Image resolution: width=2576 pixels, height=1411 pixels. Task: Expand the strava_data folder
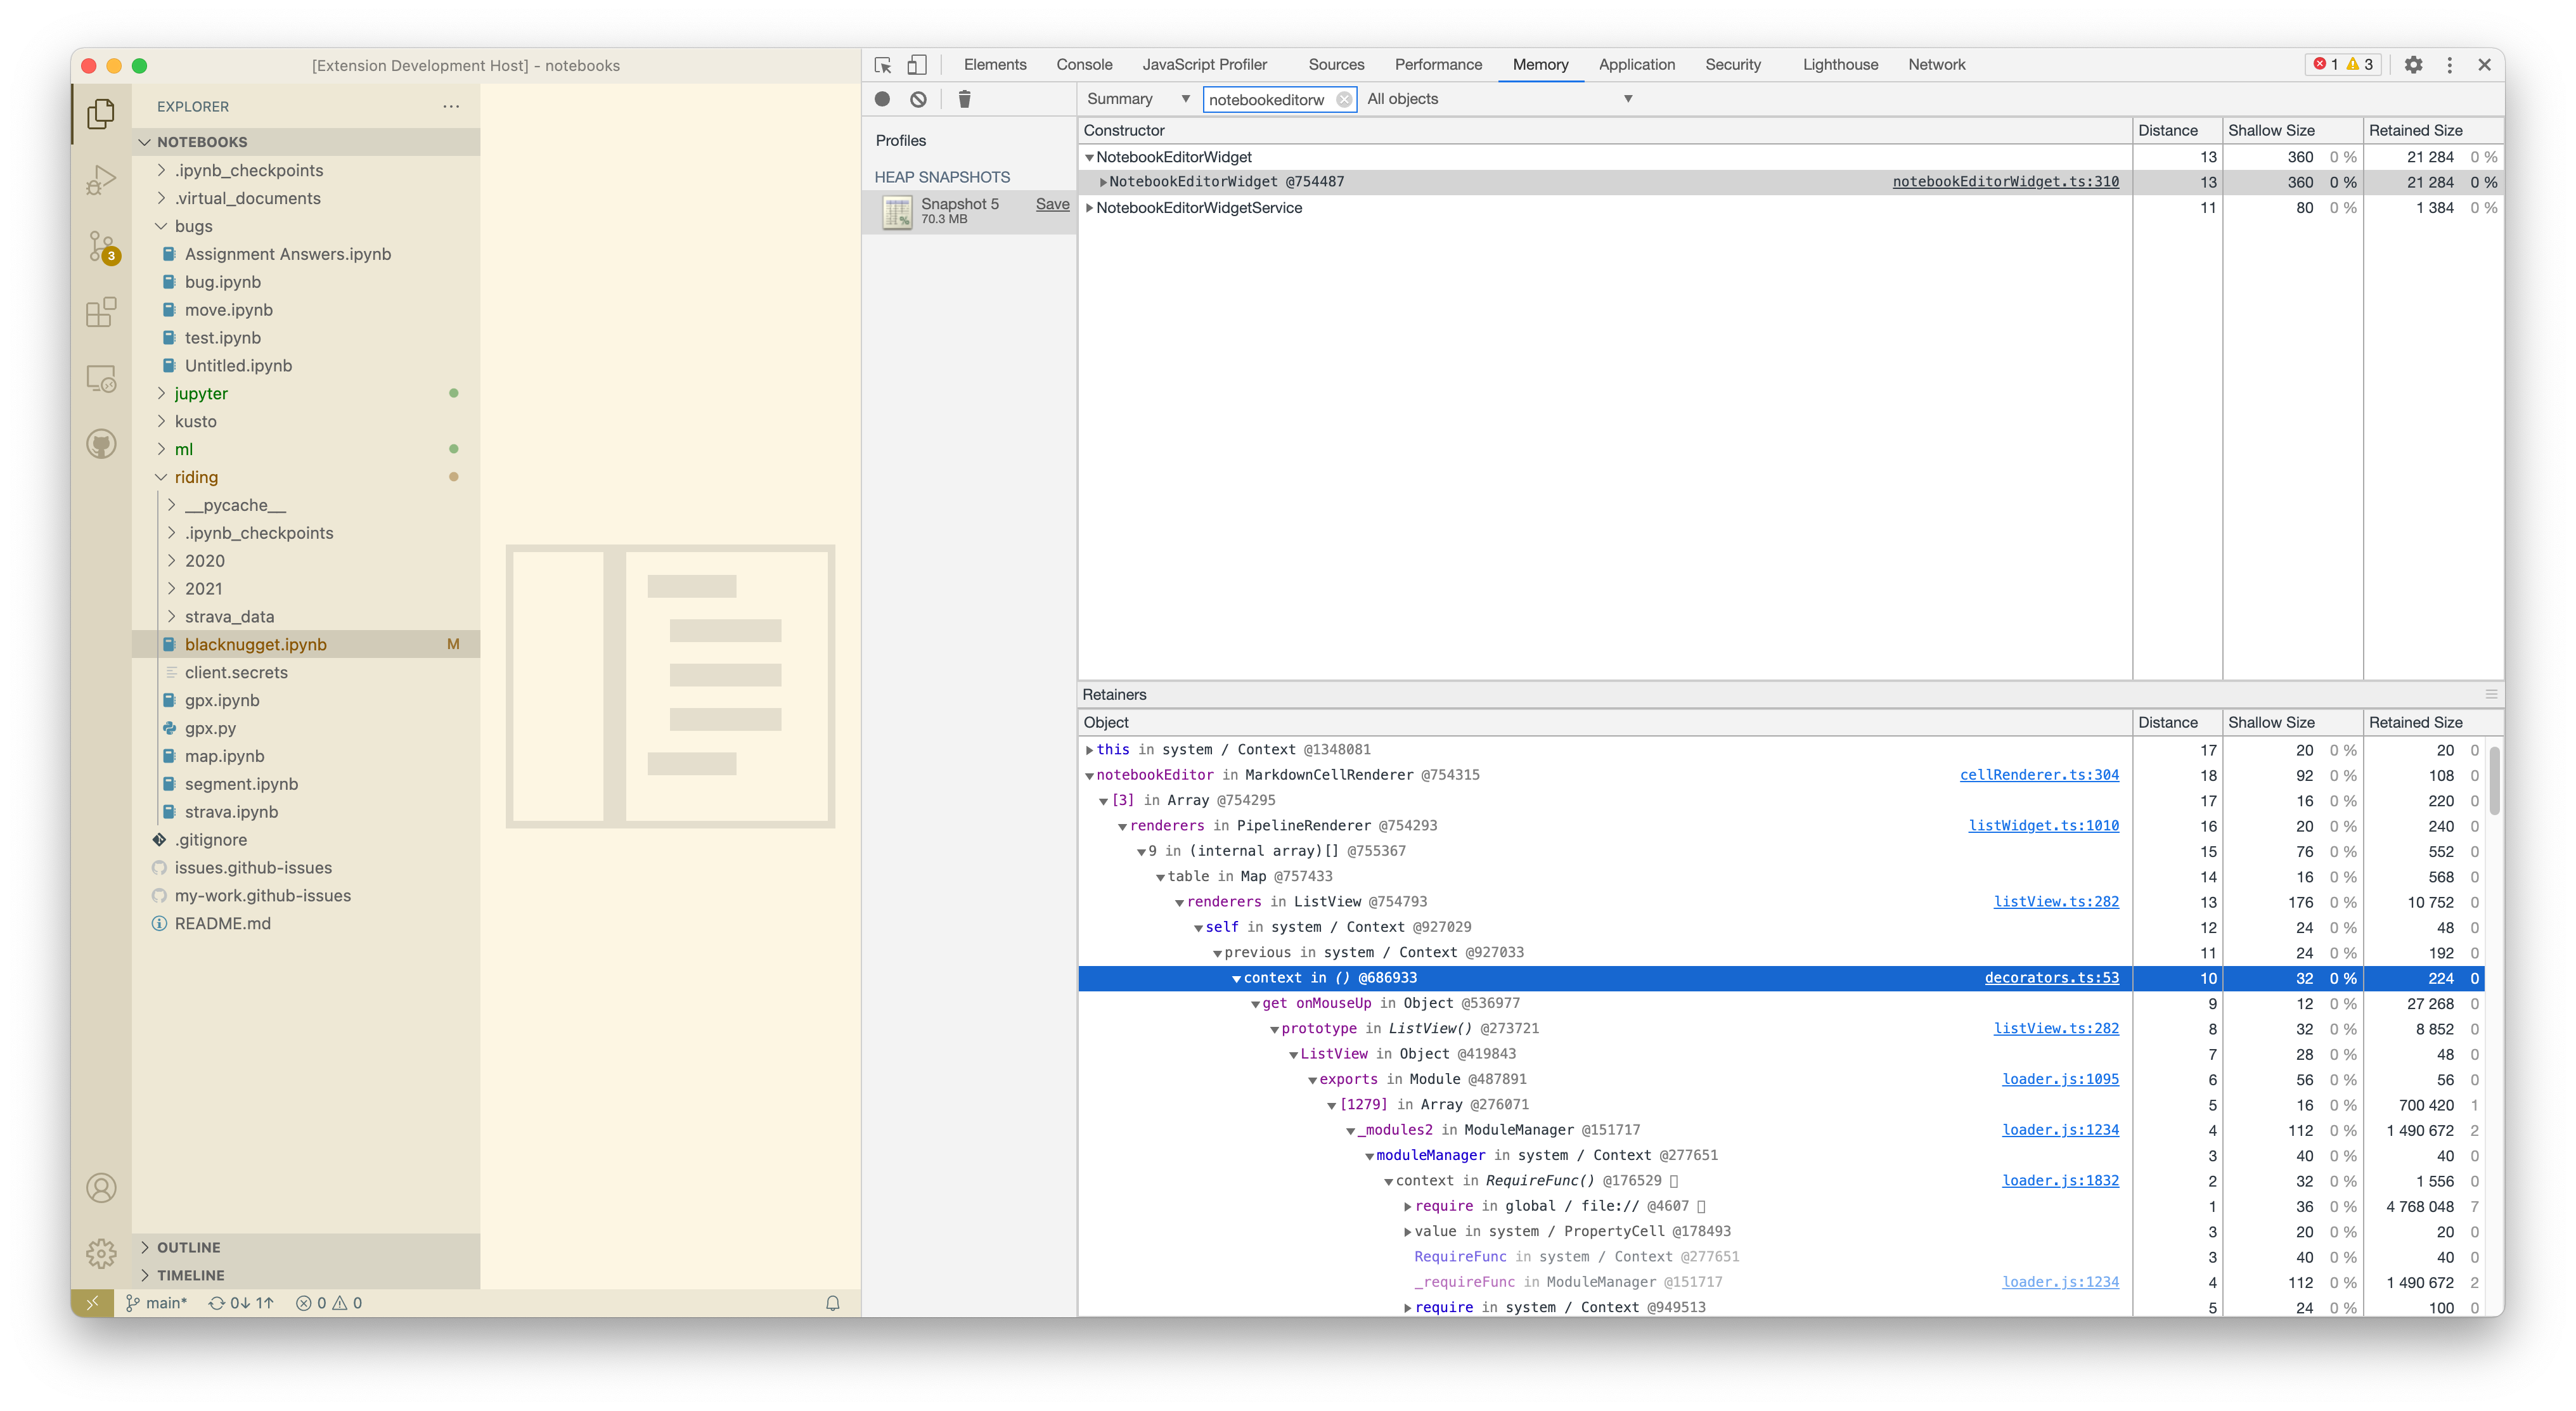point(171,616)
